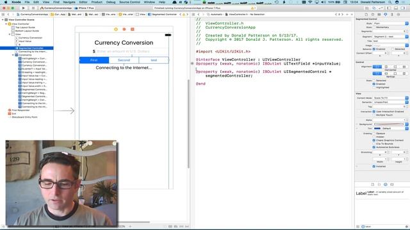The width and height of the screenshot is (410, 230).
Task: Show the File Template library
Action: (x=373, y=185)
